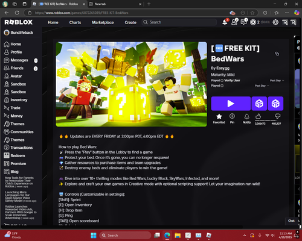Show hidden icons chevron in system tray
The image size is (302, 241).
245,236
